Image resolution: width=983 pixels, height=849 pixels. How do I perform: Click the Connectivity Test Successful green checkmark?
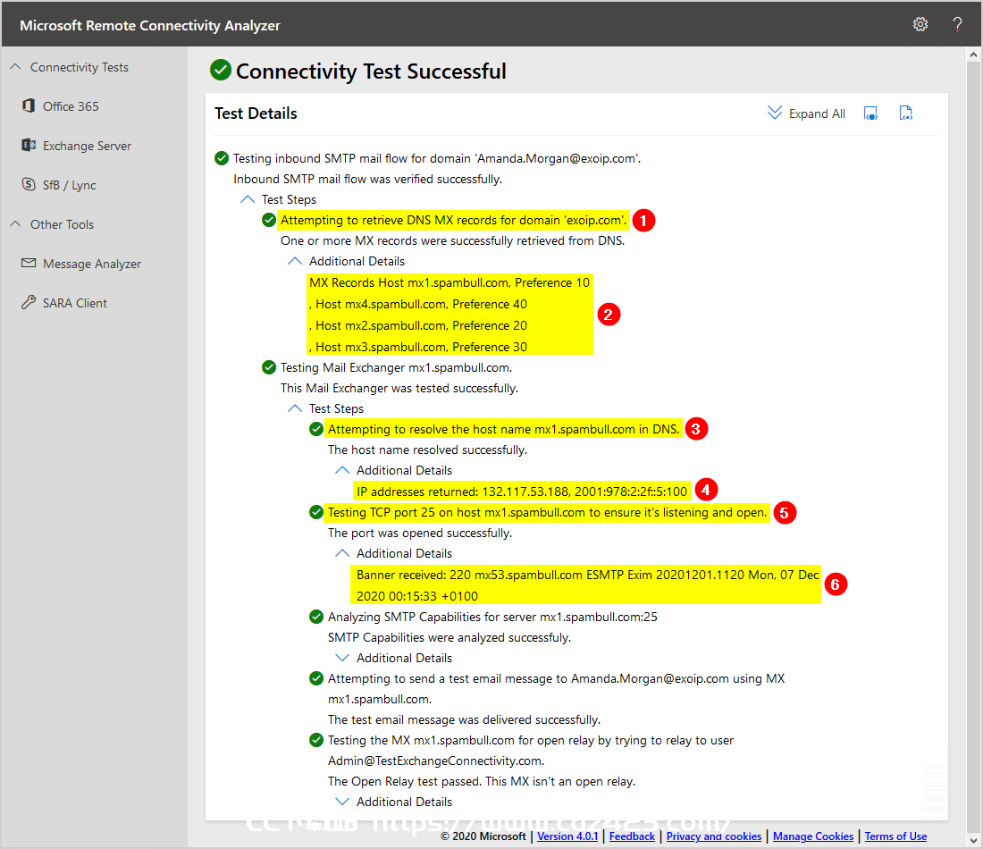point(221,71)
